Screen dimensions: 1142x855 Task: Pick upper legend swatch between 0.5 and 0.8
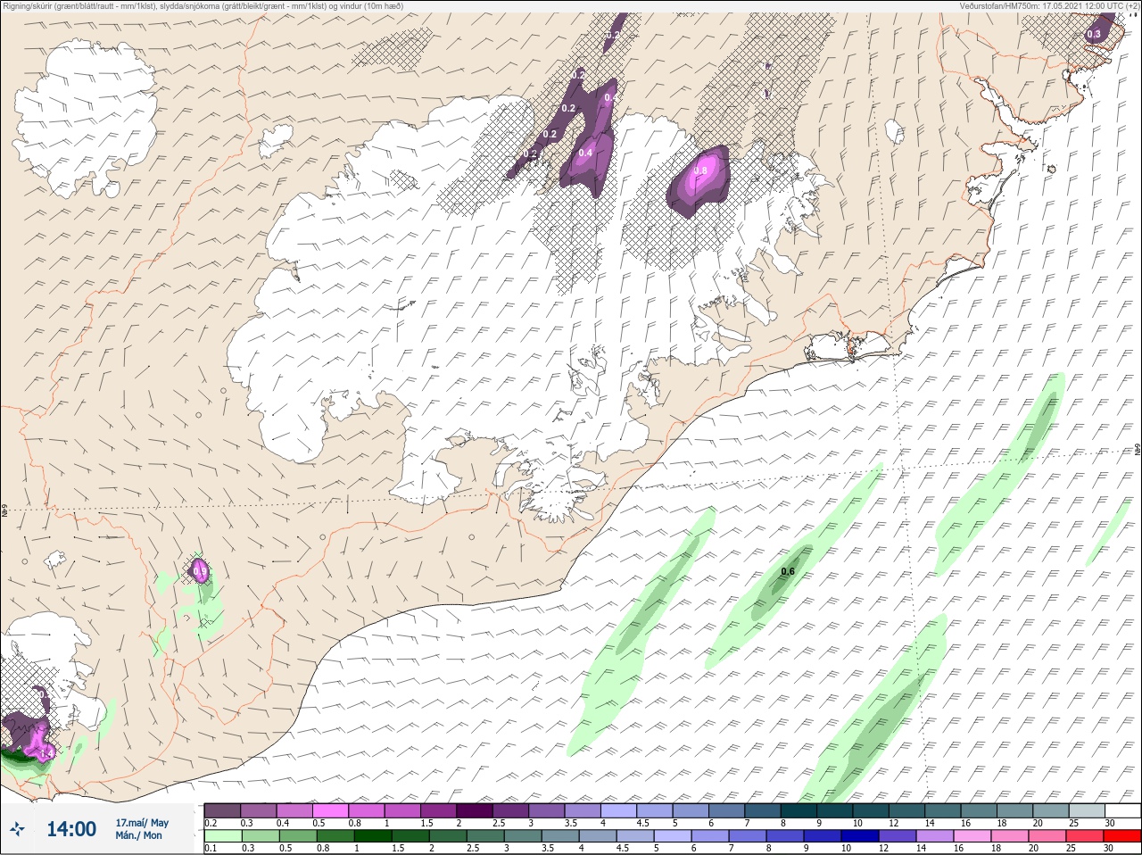click(x=330, y=810)
